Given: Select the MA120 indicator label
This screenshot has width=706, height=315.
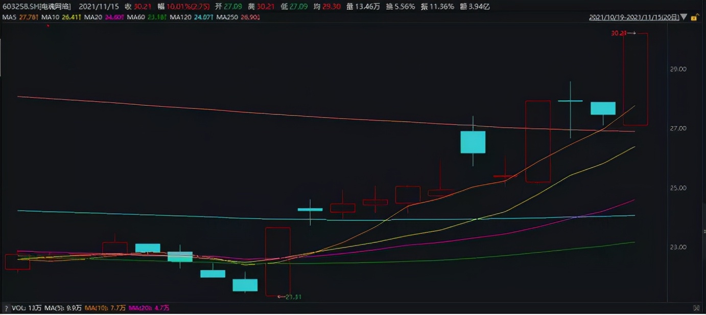Looking at the screenshot, I should coord(183,17).
